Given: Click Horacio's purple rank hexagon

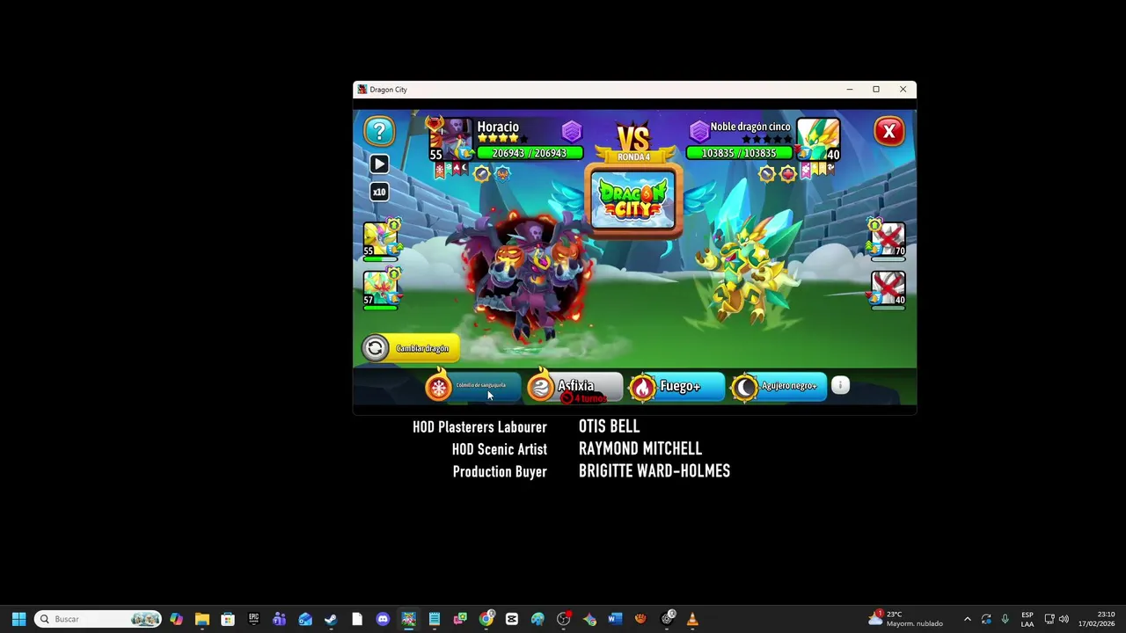Looking at the screenshot, I should pyautogui.click(x=572, y=132).
